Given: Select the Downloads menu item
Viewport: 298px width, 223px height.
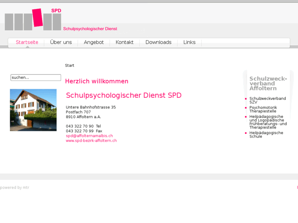Looking at the screenshot, I should [x=159, y=42].
